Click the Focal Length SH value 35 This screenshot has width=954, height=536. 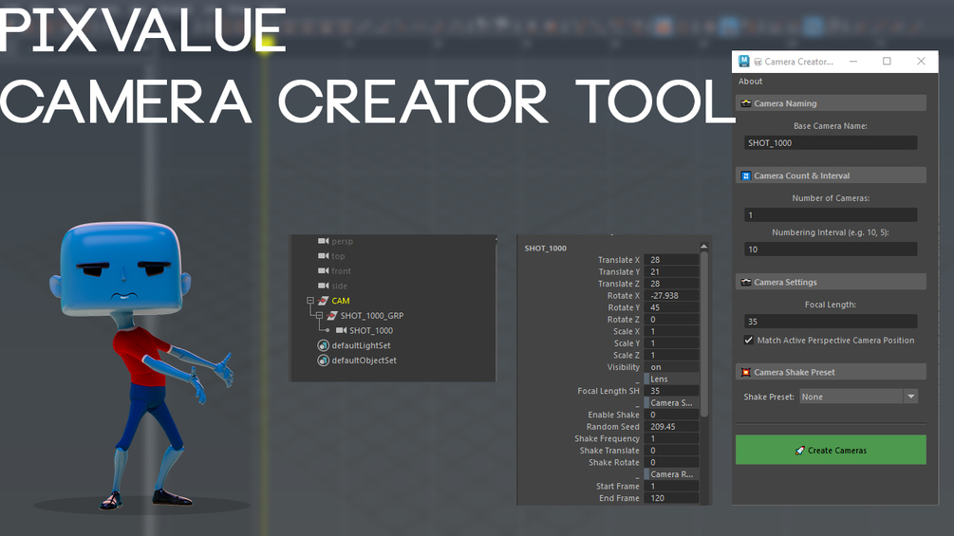671,391
